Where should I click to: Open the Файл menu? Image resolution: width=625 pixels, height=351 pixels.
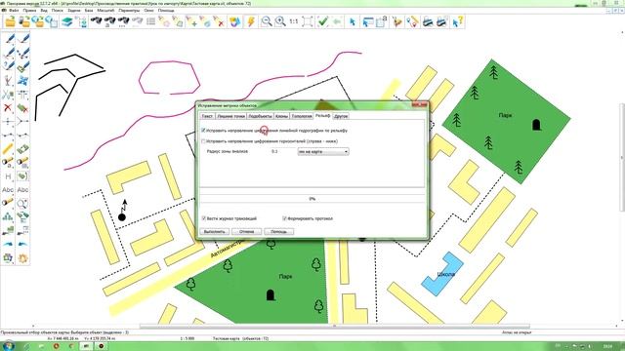(14, 11)
